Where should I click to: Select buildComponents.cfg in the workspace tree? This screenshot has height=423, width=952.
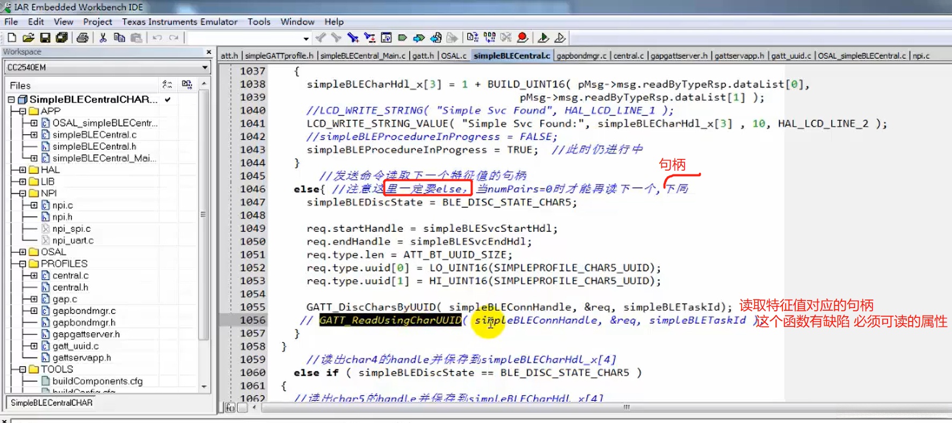[x=98, y=381]
